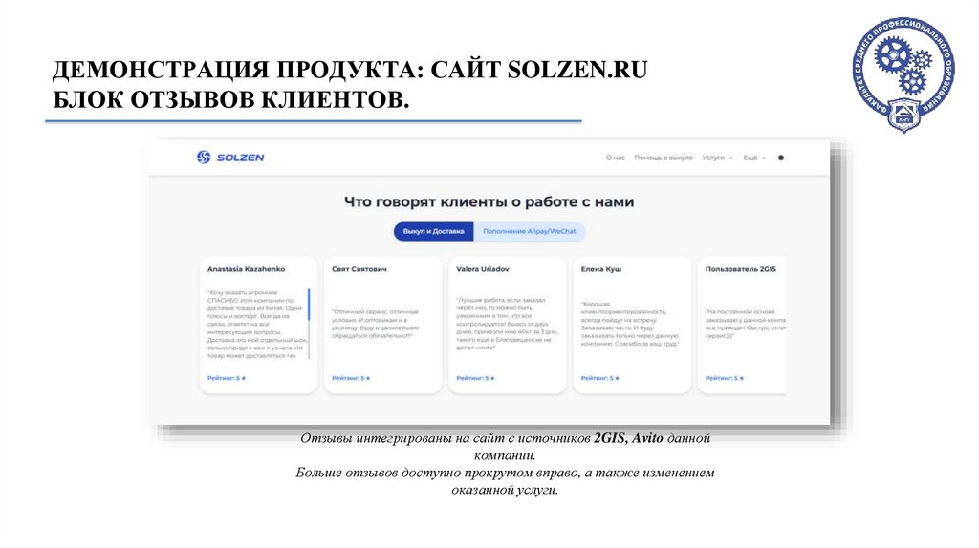The height and width of the screenshot is (548, 979).
Task: Click the faculty emblem logo
Action: tap(903, 74)
